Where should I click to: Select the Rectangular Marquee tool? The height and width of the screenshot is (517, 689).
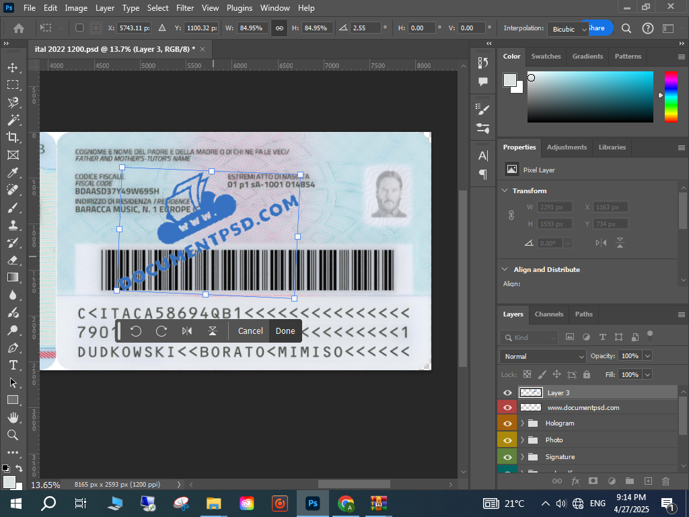tap(13, 84)
